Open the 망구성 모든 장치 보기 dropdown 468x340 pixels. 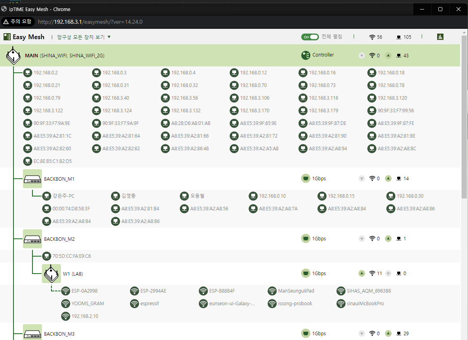(84, 37)
